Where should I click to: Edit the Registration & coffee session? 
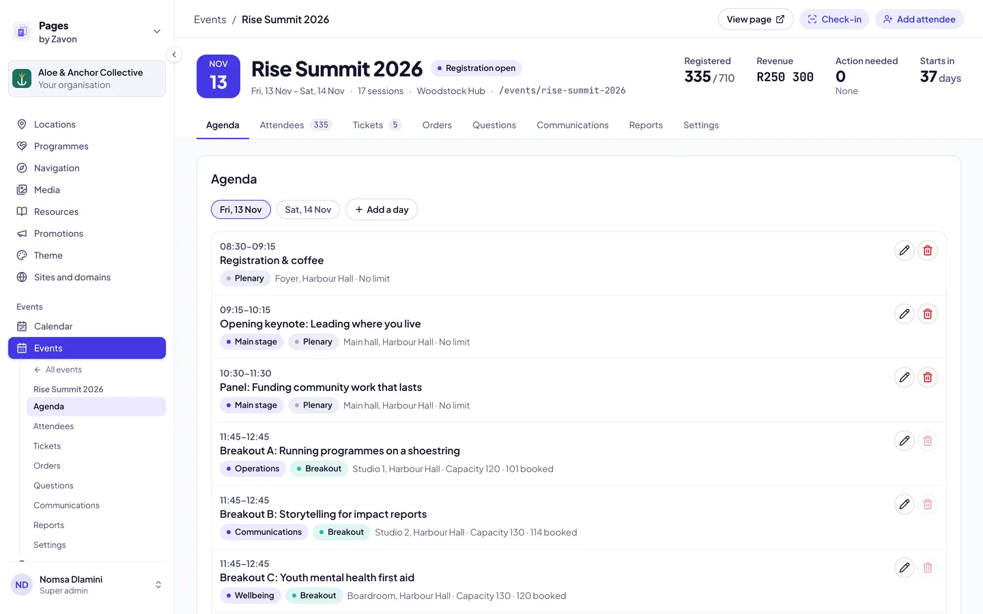click(x=904, y=250)
